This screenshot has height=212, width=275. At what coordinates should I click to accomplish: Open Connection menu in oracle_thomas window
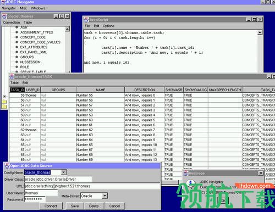(x=12, y=23)
